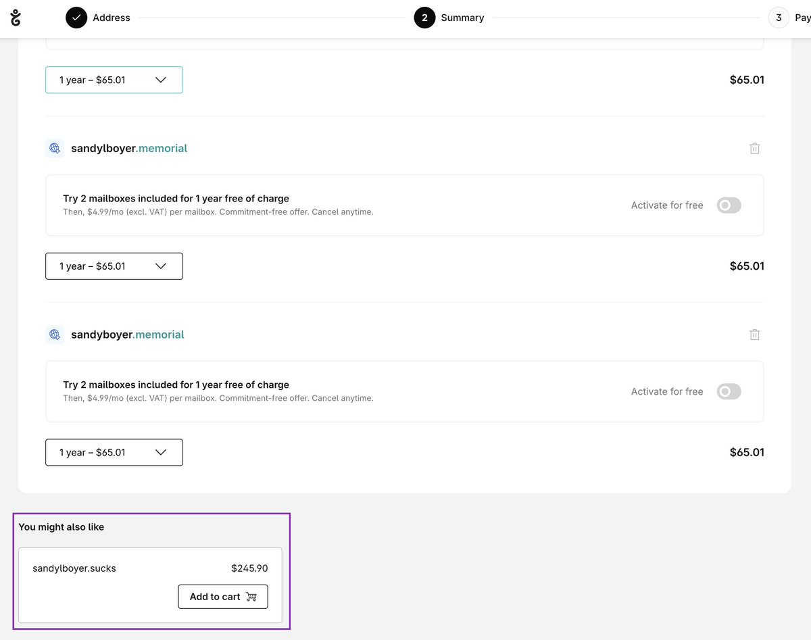
Task: Open the teal-outlined 1 year duration dropdown
Action: 114,80
